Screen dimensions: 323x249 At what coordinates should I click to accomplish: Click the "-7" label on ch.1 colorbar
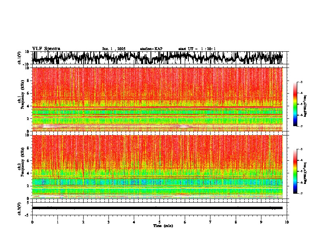(301, 126)
